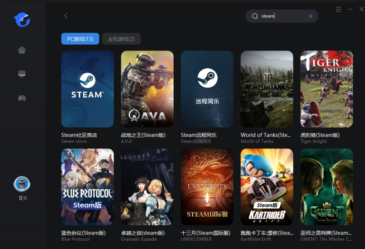Click the GWENT: The Witcher C... subtitle

click(326, 239)
